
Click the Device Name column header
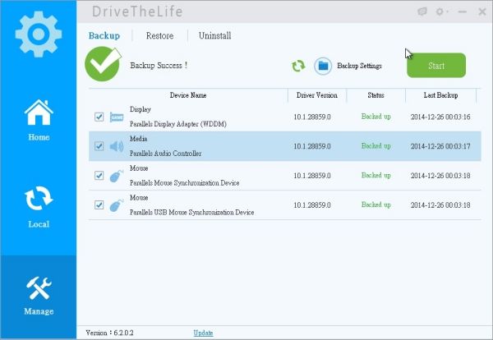pyautogui.click(x=188, y=95)
